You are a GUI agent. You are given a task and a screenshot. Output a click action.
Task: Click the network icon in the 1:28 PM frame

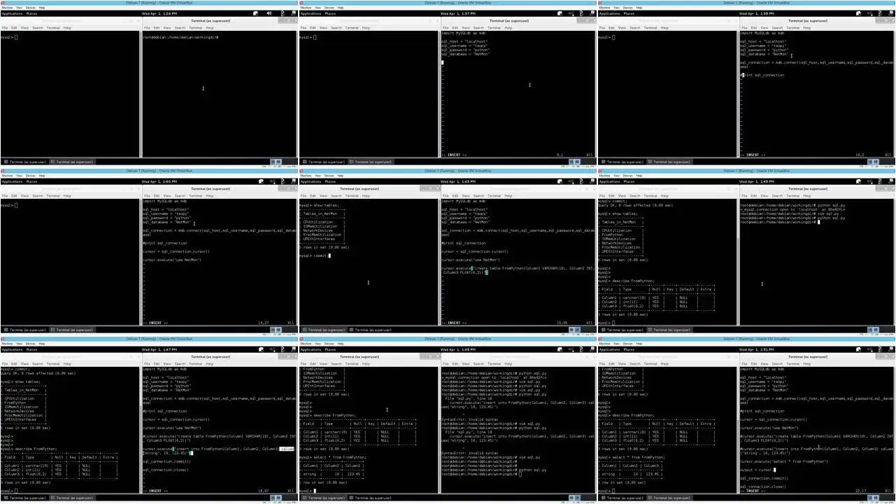[x=294, y=13]
